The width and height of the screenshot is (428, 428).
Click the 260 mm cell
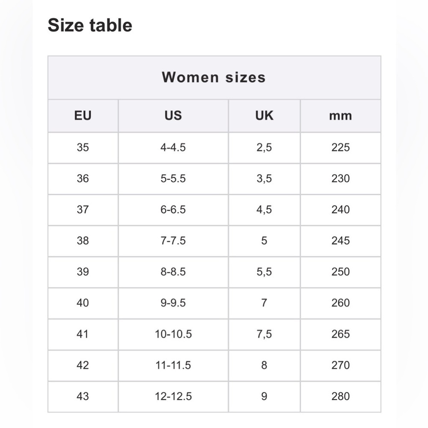click(x=341, y=303)
